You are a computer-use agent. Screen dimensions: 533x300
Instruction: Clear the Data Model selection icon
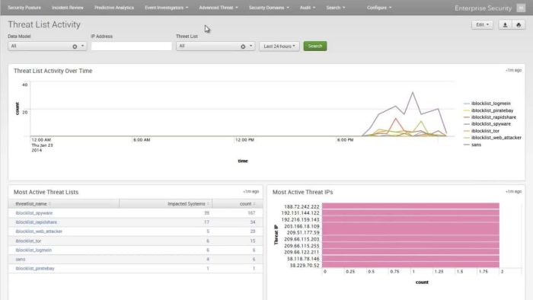75,46
